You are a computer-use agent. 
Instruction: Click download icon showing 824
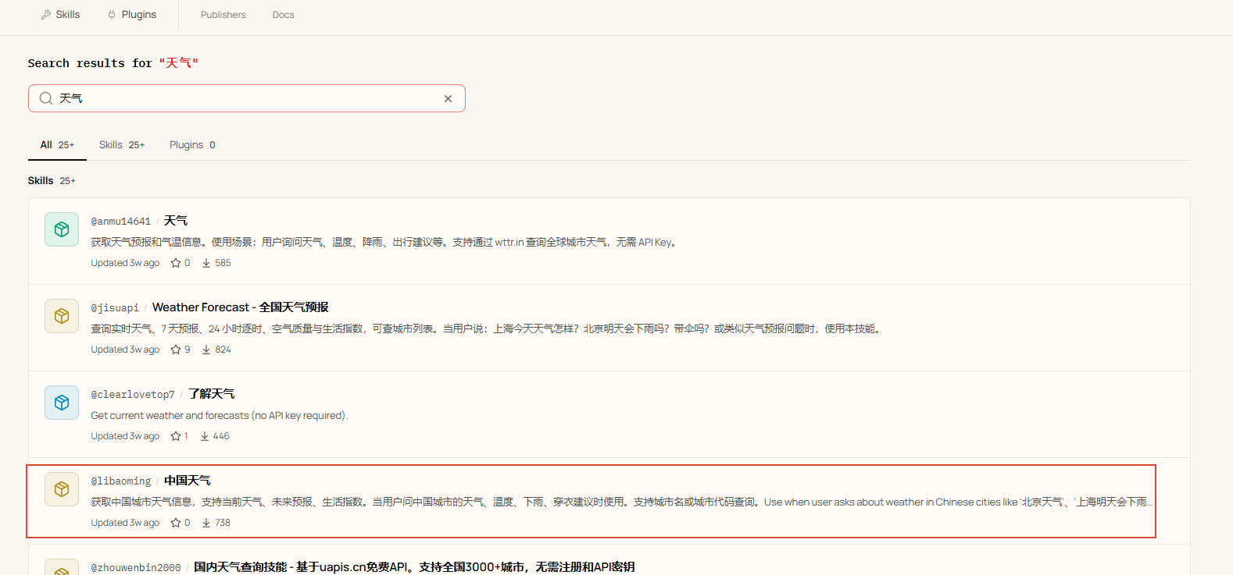point(206,350)
